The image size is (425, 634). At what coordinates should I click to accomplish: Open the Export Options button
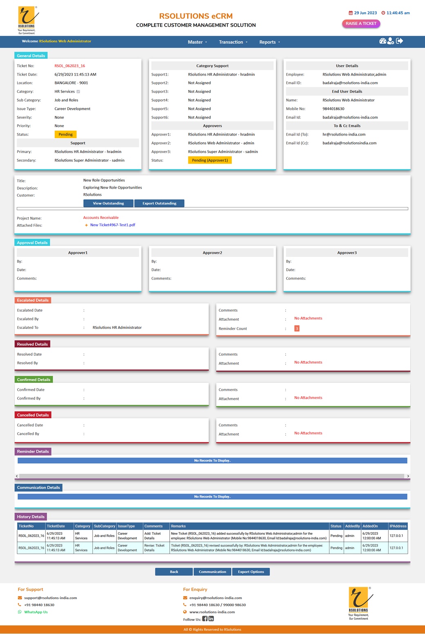(251, 572)
